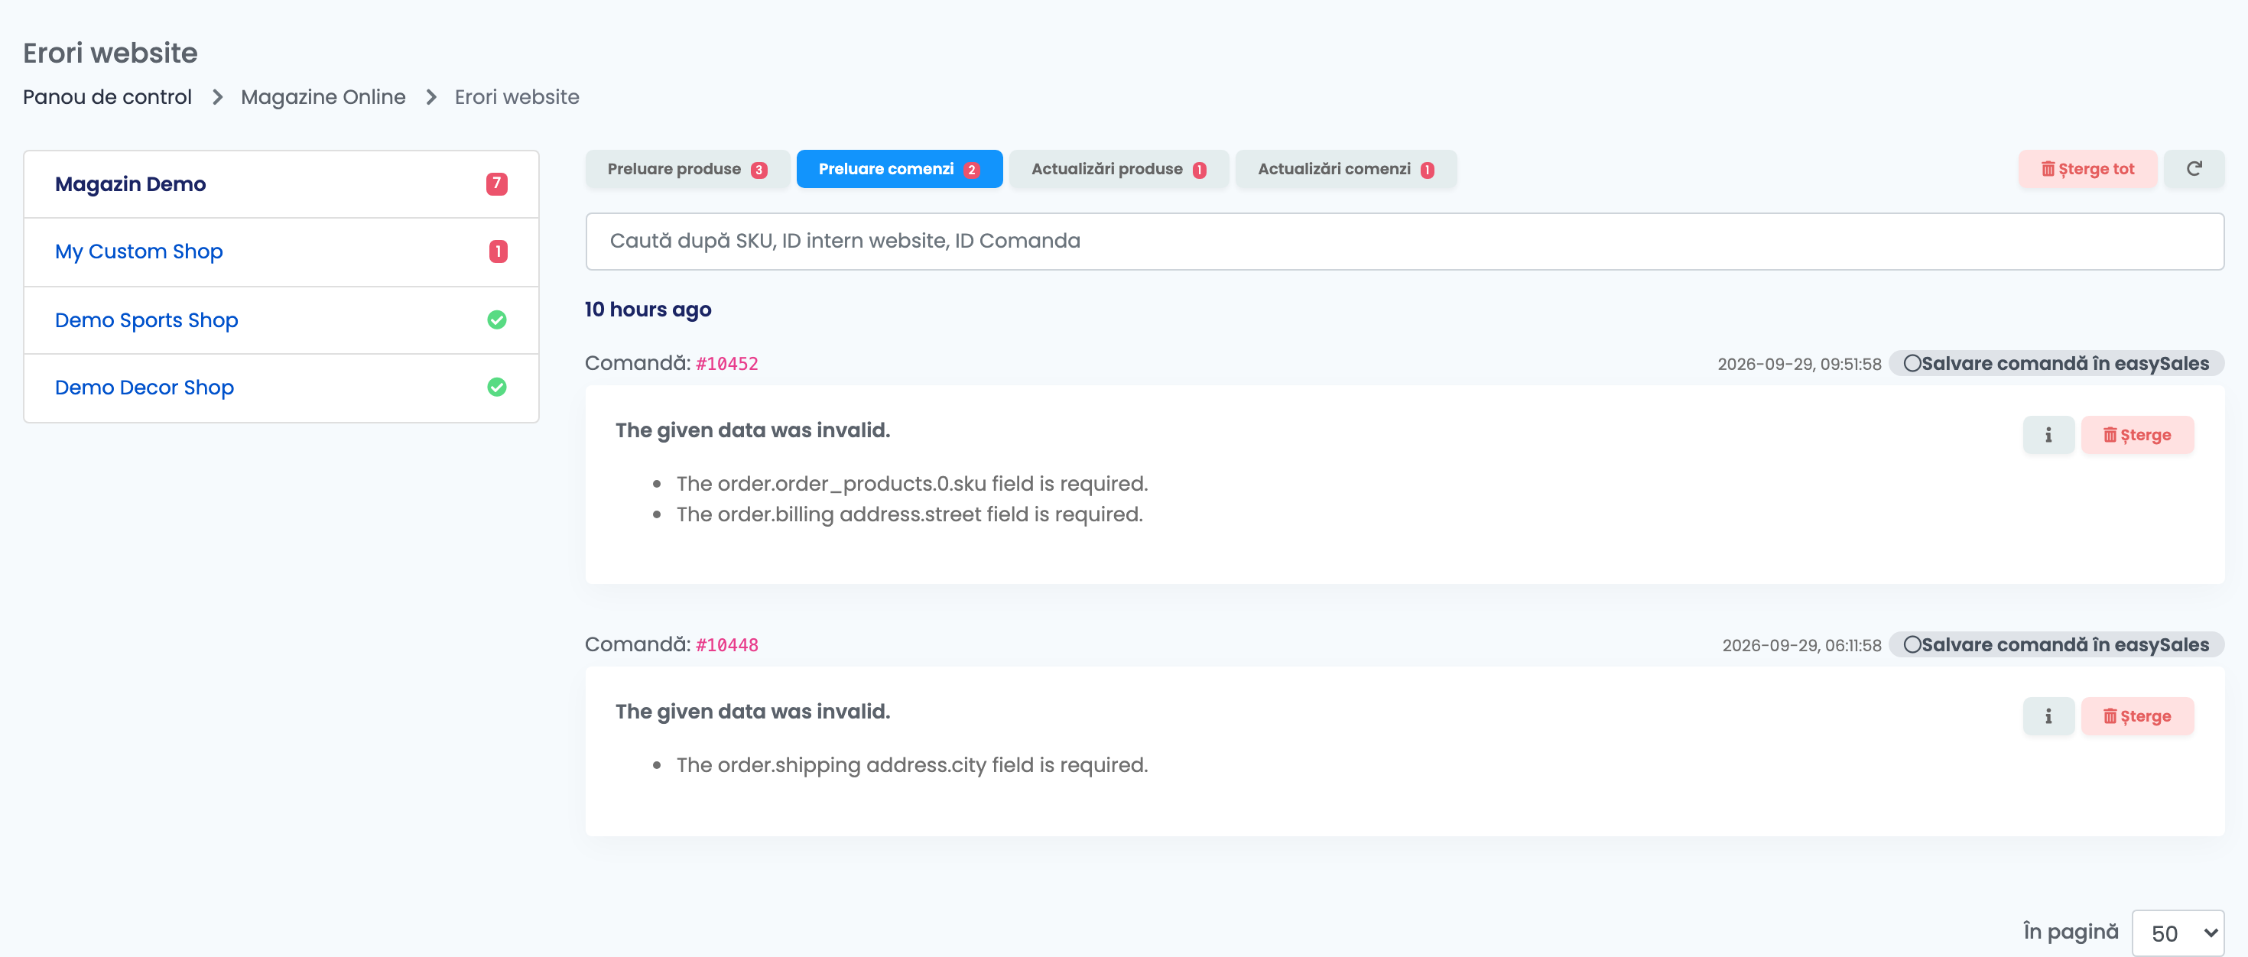The width and height of the screenshot is (2248, 957).
Task: Click 'shipping address.city field is required' message
Action: tap(912, 764)
